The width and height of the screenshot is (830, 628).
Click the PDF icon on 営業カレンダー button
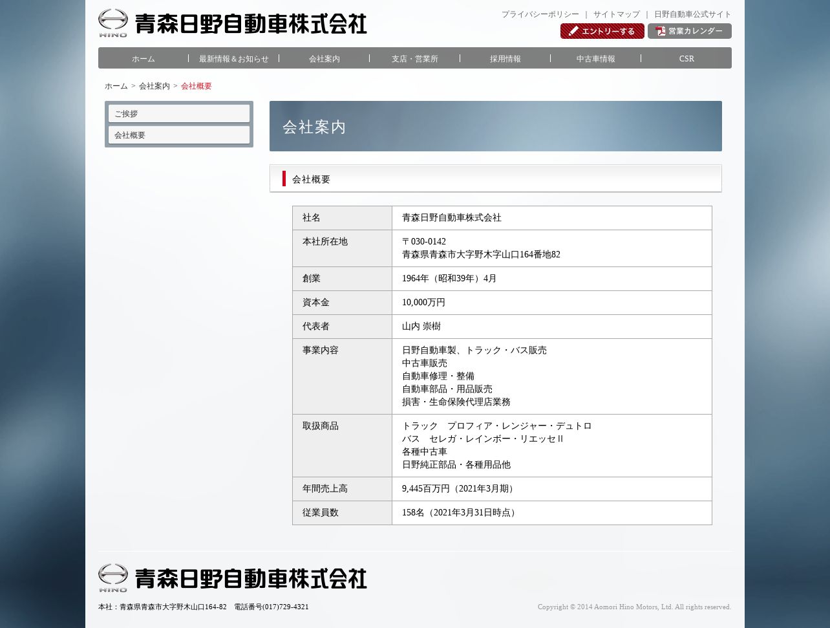[661, 31]
